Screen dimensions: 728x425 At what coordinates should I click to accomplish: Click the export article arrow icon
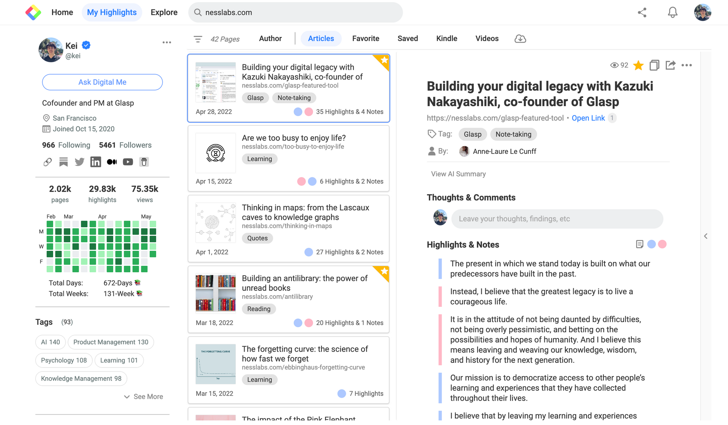[670, 65]
